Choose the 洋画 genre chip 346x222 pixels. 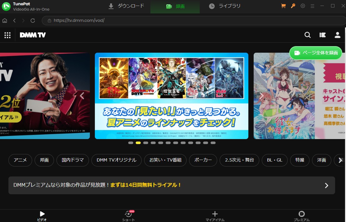pos(322,160)
